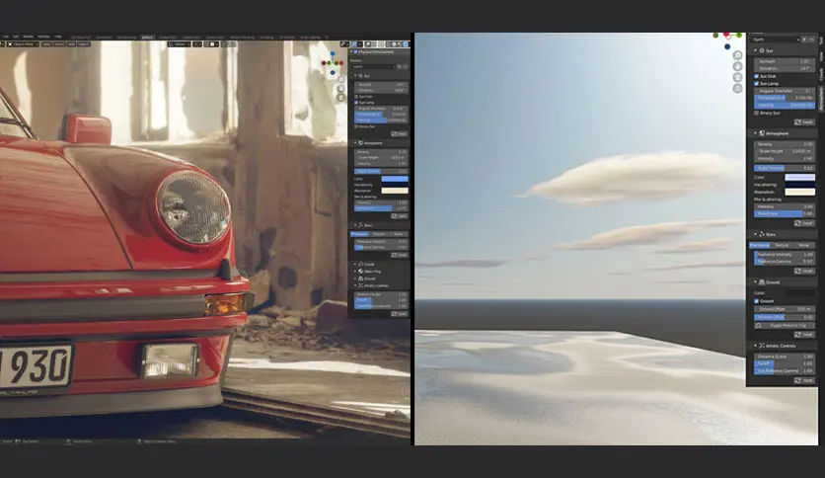Open the Atmosphere sidebar tab in sky viewport
Viewport: 825px width, 478px height.
coord(821,100)
